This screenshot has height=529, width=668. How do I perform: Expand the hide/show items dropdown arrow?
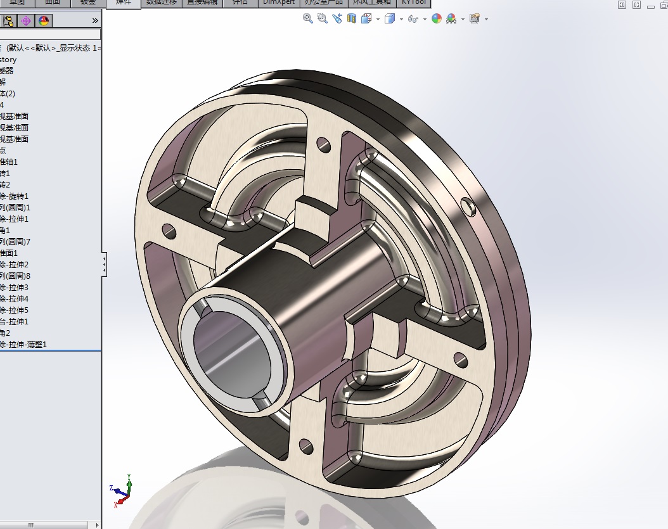(x=425, y=19)
